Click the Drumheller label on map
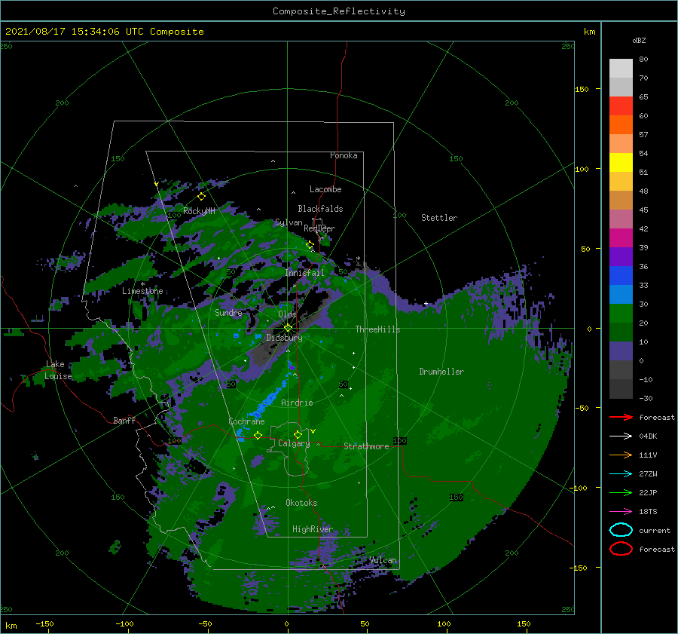Viewport: 678px width, 634px height. pyautogui.click(x=441, y=372)
